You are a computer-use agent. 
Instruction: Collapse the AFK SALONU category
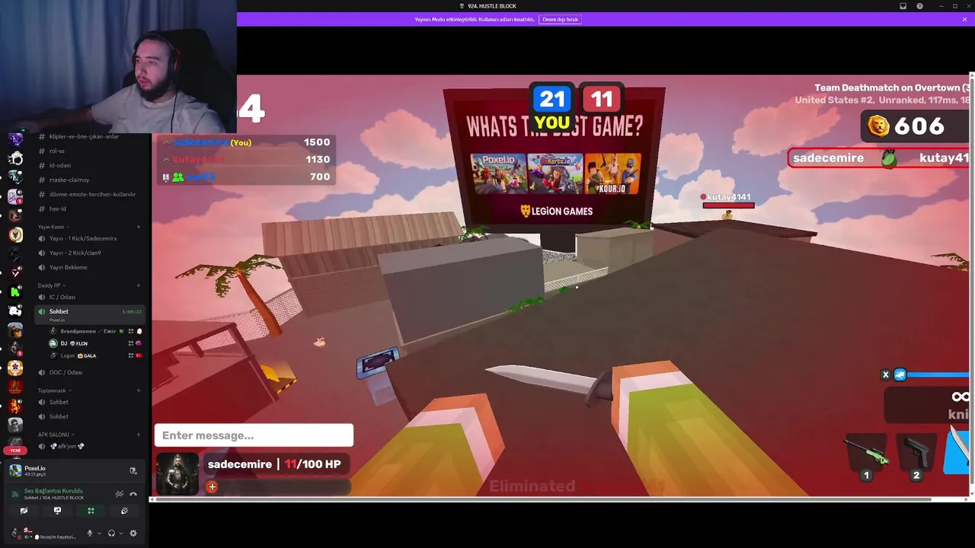[55, 435]
